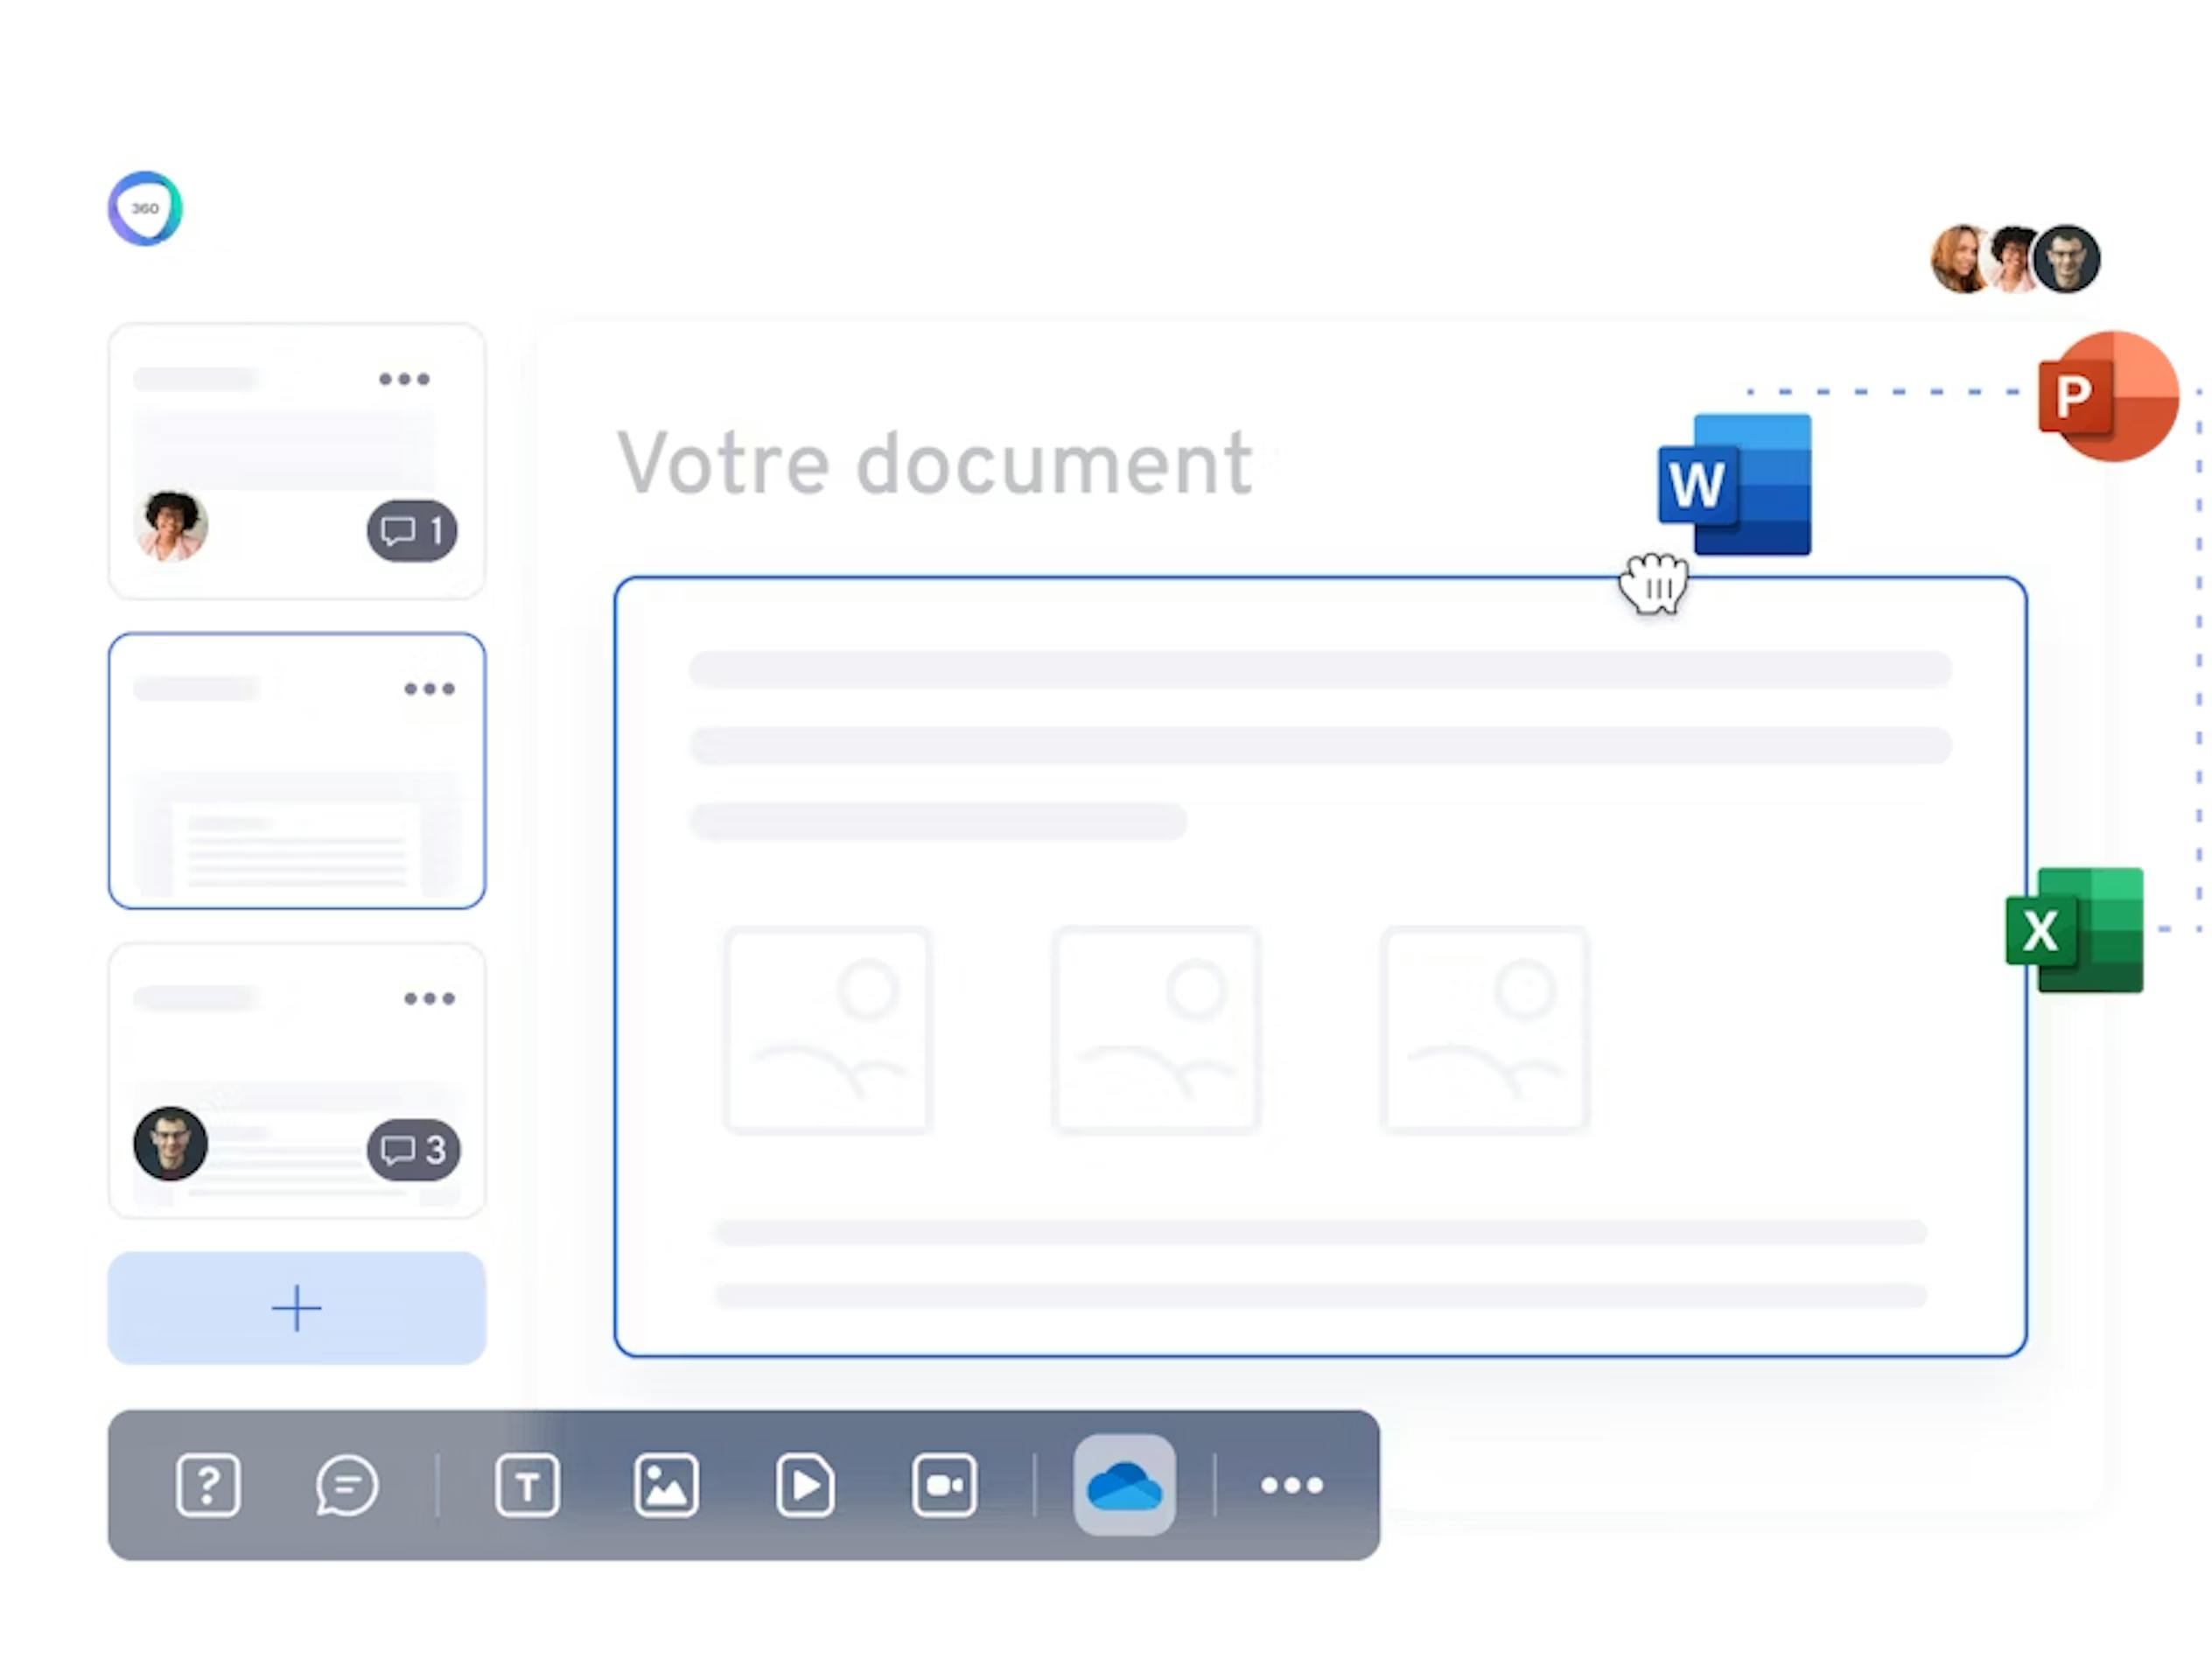The image size is (2212, 1659).
Task: Select the camera recording tool
Action: coord(944,1486)
